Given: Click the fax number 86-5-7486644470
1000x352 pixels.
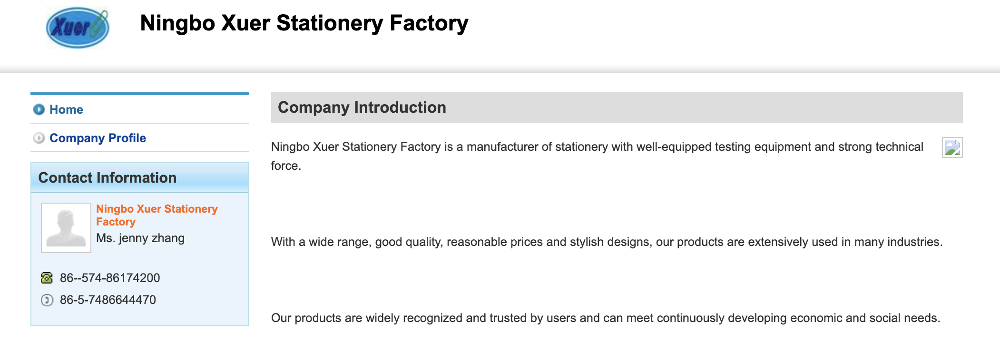Looking at the screenshot, I should 108,300.
